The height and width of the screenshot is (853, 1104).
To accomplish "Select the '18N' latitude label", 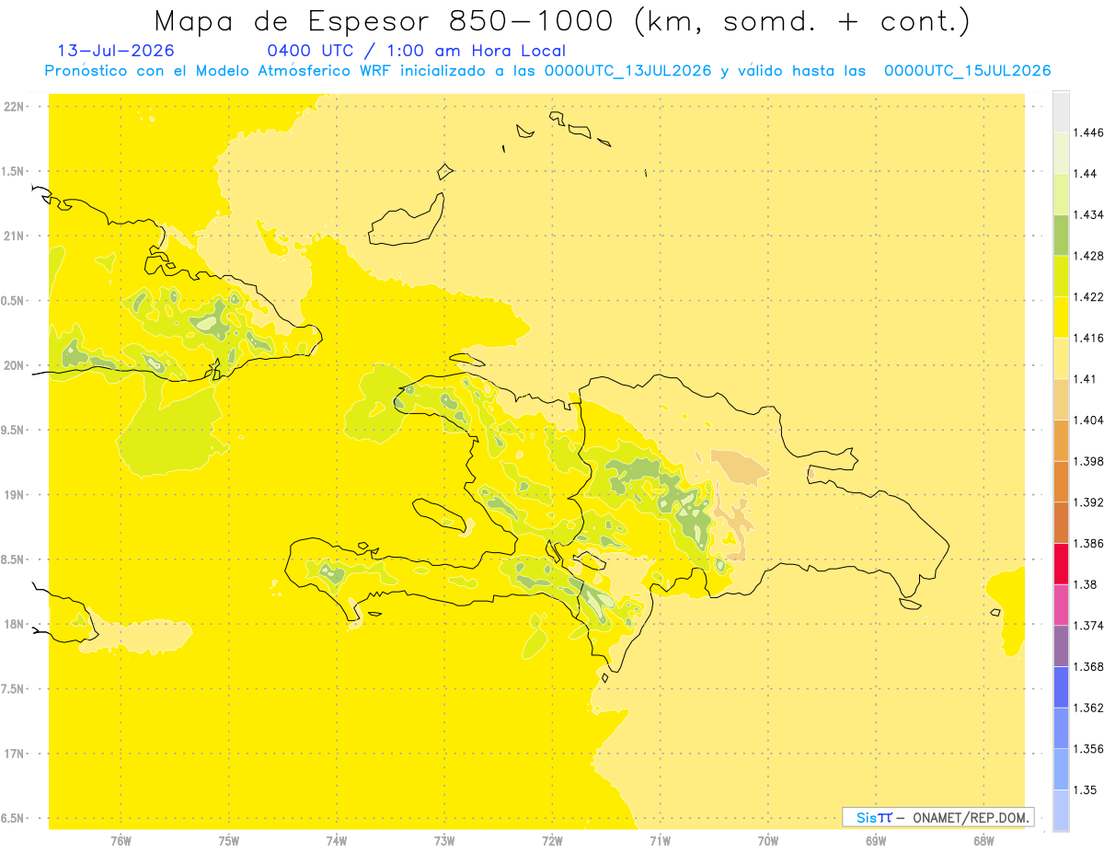I will click(x=14, y=625).
